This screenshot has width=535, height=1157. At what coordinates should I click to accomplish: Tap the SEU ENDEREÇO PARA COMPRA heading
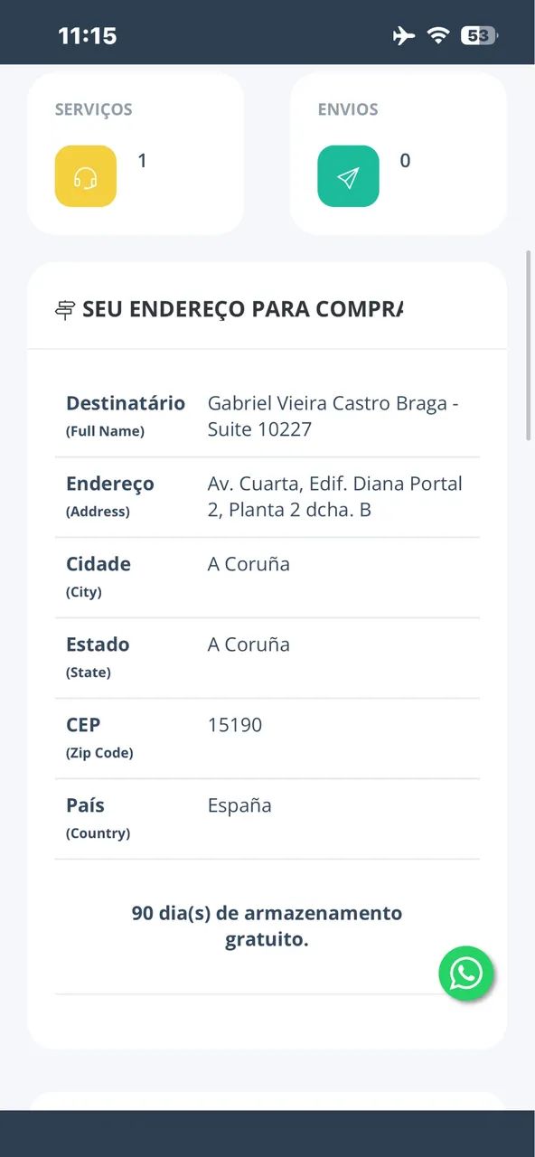242,309
